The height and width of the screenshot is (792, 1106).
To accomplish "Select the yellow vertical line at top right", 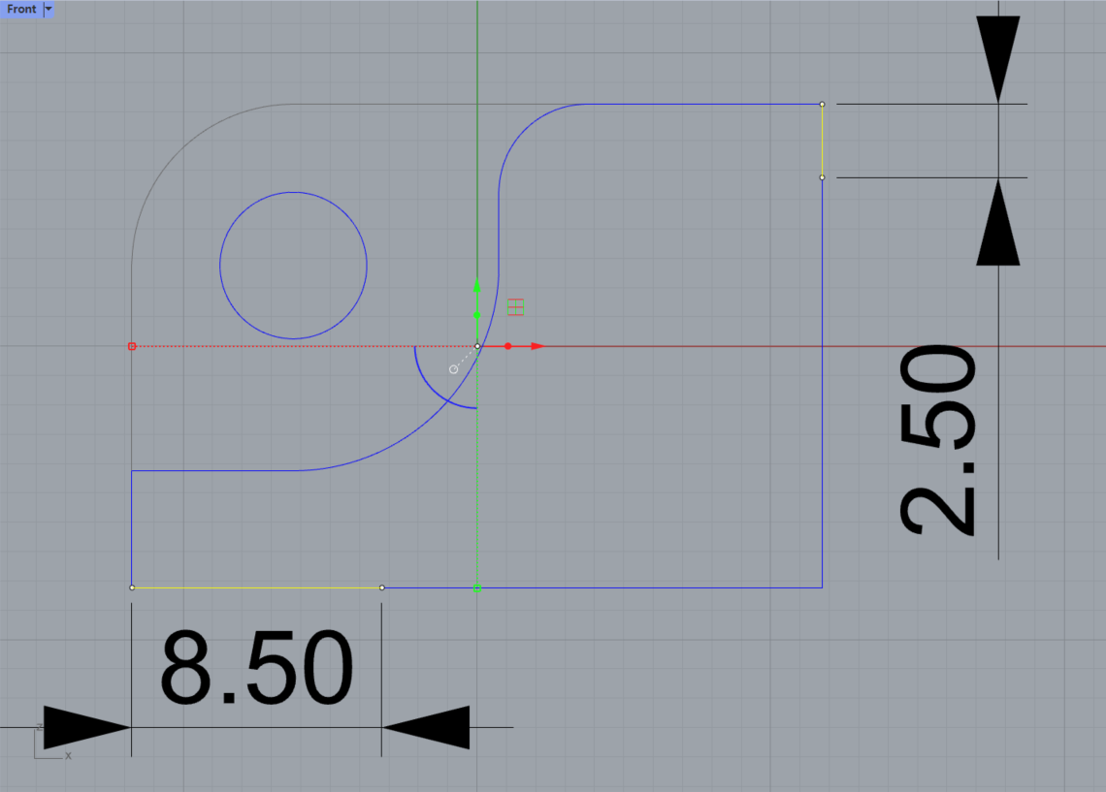I will tap(823, 141).
